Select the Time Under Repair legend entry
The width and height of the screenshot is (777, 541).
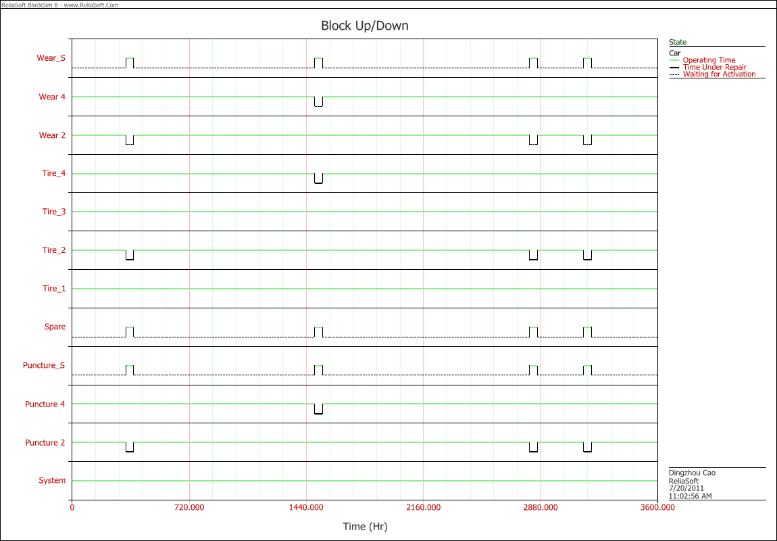coord(714,67)
